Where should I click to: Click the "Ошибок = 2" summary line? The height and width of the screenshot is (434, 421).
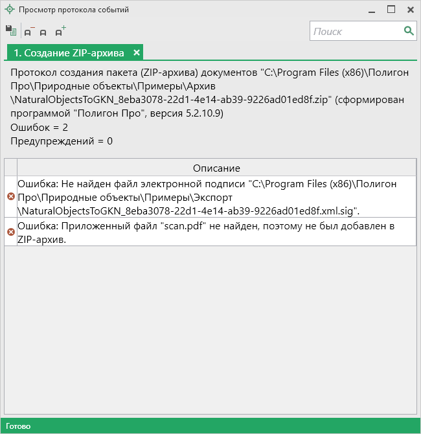pyautogui.click(x=38, y=127)
